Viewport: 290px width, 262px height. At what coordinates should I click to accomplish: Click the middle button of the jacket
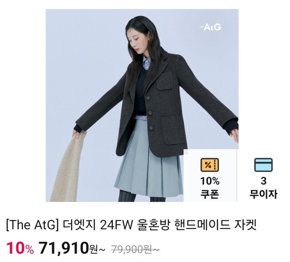(150, 113)
